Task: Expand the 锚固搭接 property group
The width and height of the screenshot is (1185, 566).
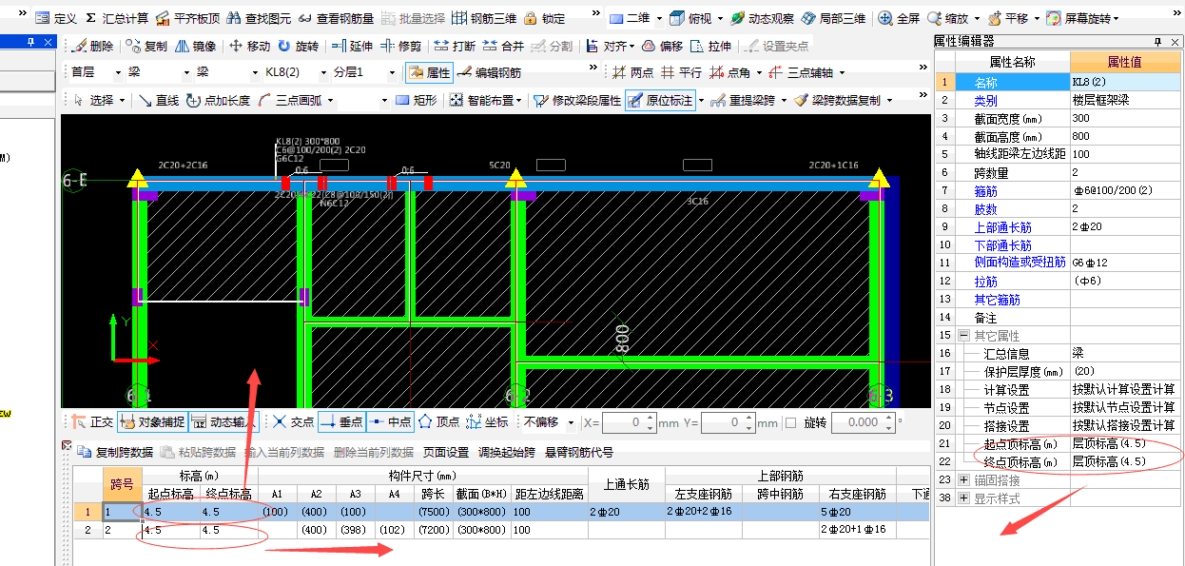Action: point(963,480)
